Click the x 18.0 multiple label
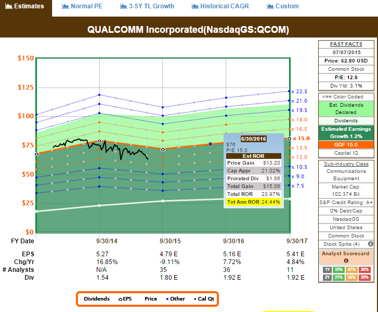378x312 pixels. pyautogui.click(x=299, y=119)
